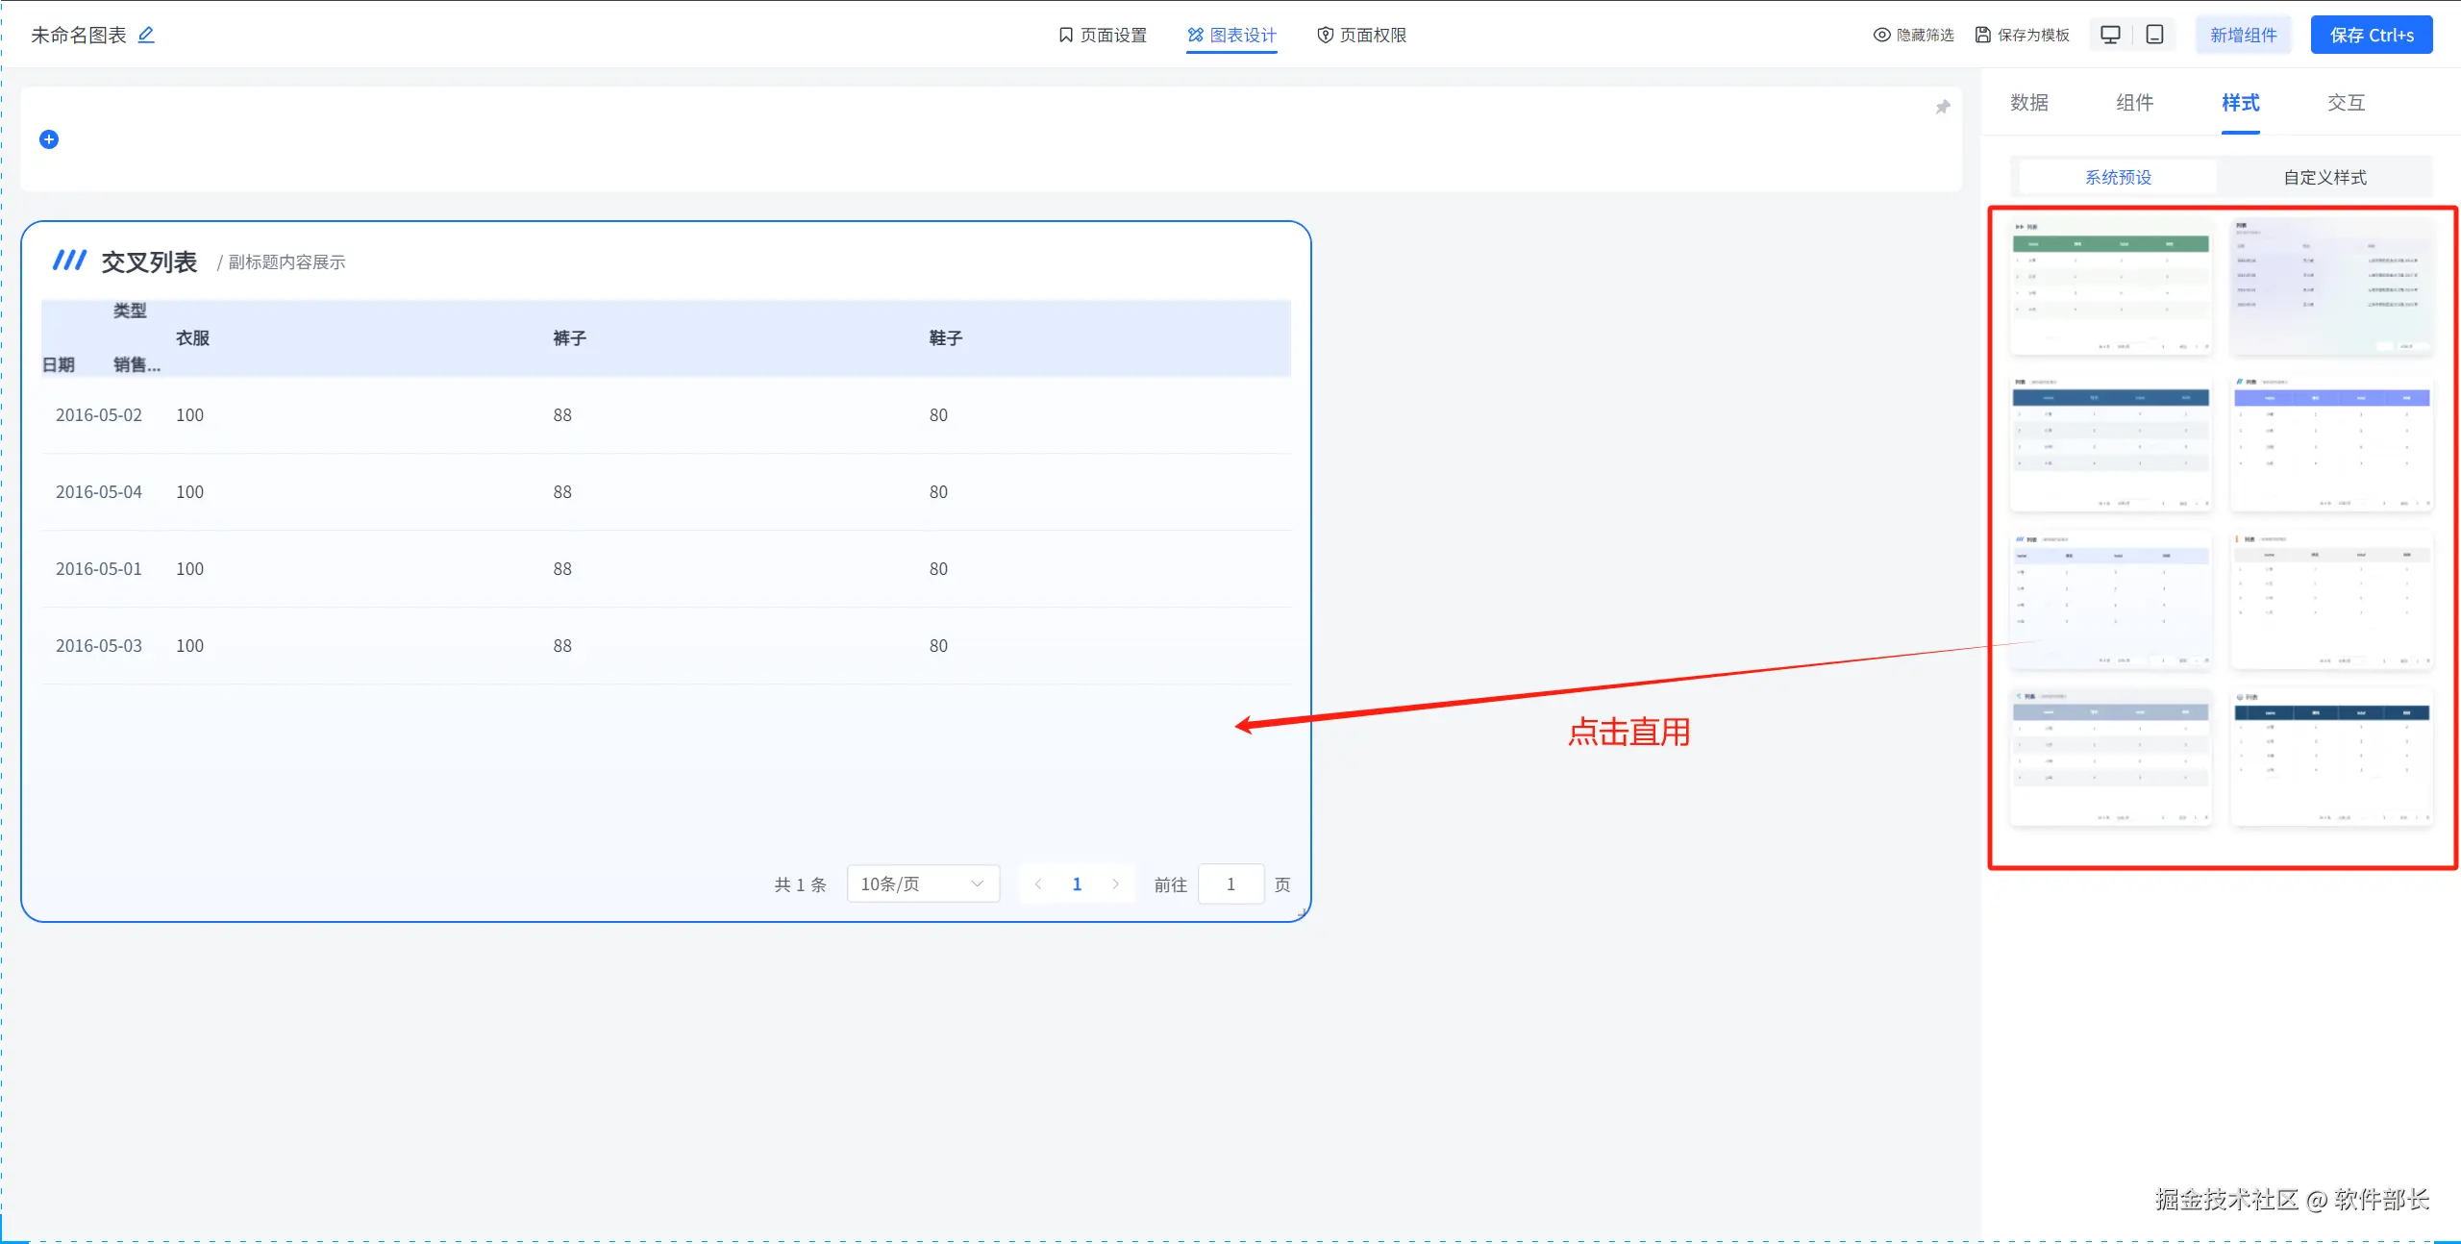This screenshot has width=2461, height=1244.
Task: Open the 数据 tab
Action: click(x=2029, y=103)
